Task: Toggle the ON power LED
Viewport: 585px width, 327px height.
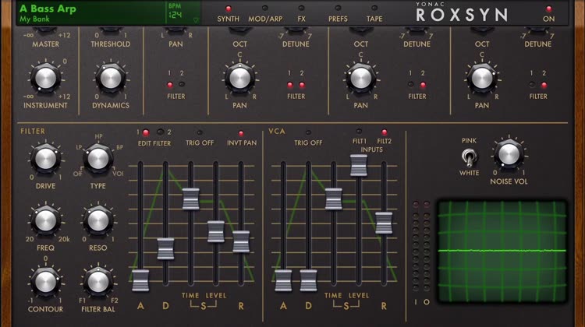Action: coord(548,9)
